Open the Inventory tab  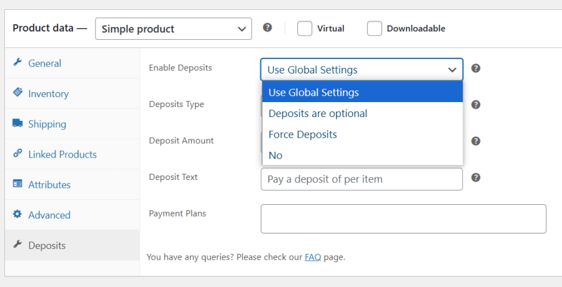click(x=48, y=93)
